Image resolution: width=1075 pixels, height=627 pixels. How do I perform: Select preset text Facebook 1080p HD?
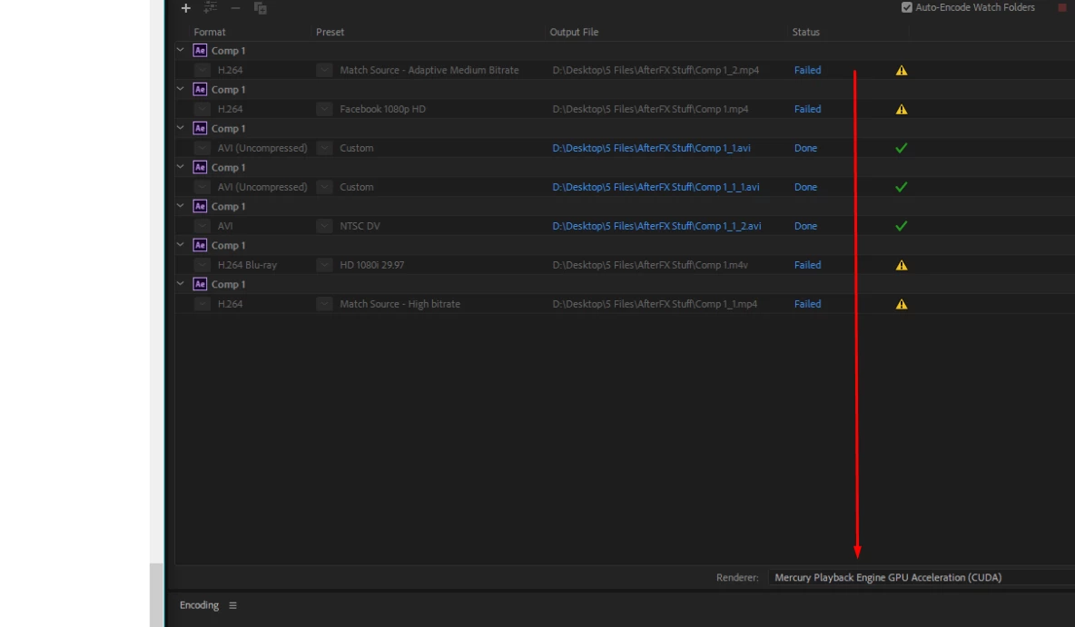[x=382, y=109]
